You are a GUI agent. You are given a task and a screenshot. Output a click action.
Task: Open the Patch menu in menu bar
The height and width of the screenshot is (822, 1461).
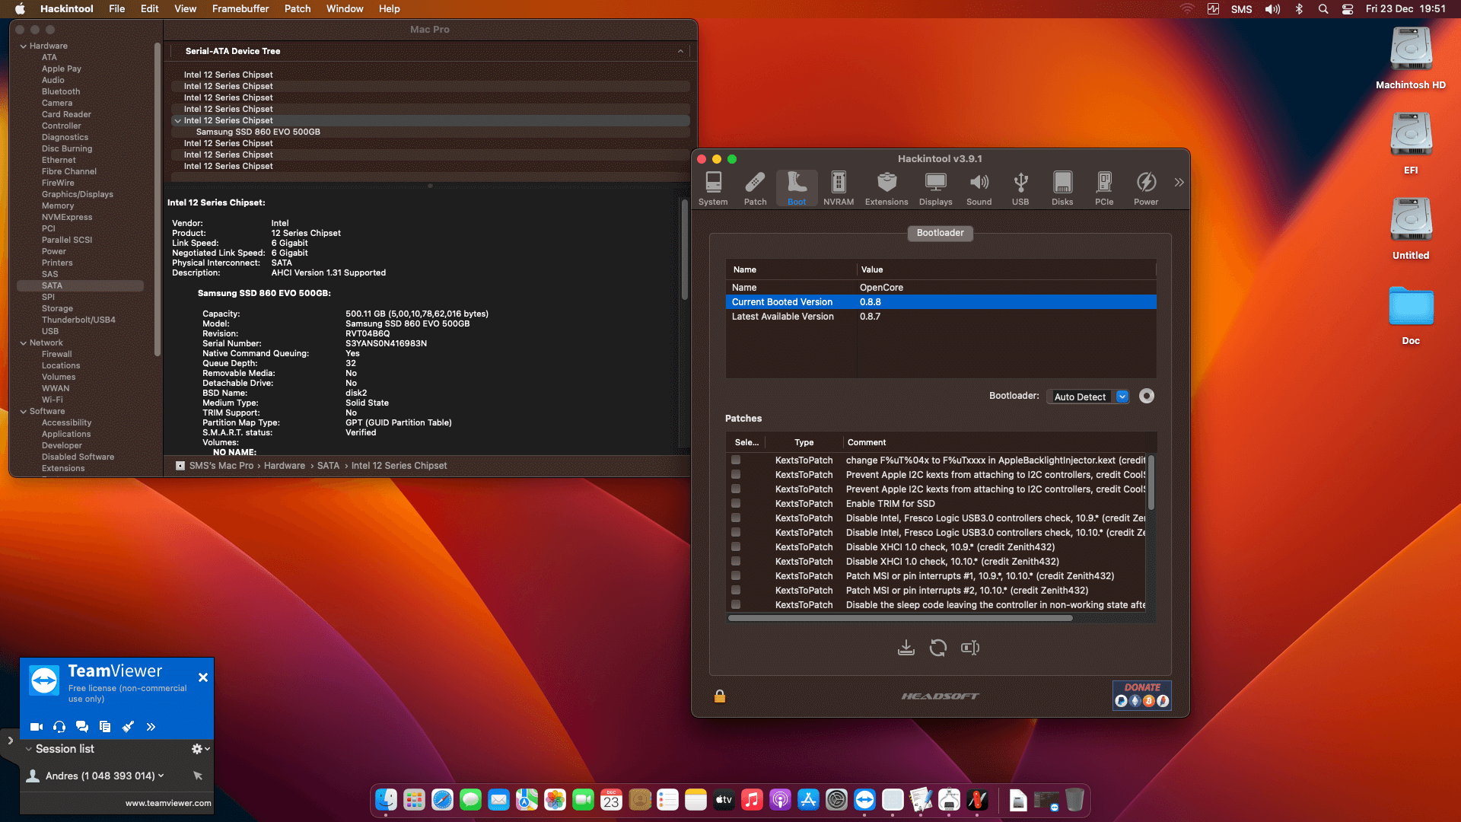coord(298,8)
